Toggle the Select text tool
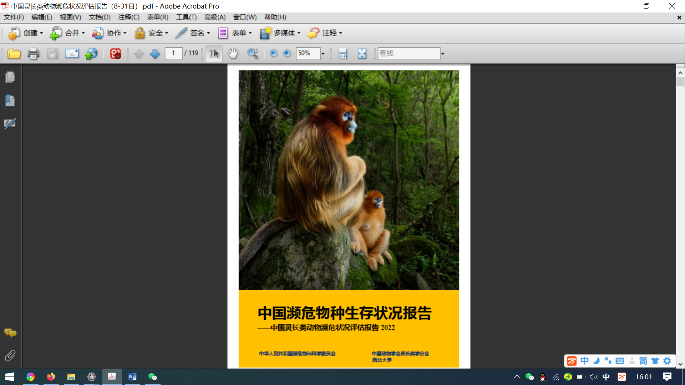Image resolution: width=685 pixels, height=385 pixels. coord(214,53)
